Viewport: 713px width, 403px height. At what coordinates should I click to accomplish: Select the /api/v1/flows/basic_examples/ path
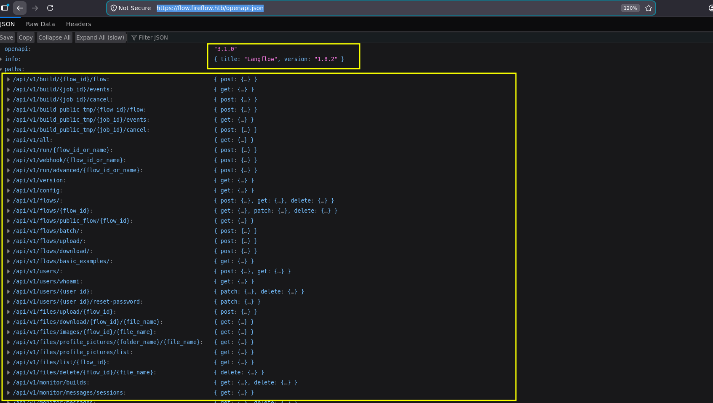click(63, 261)
